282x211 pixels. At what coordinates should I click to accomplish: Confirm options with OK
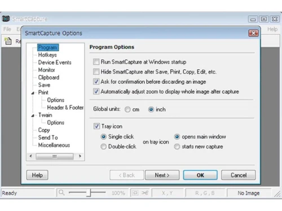[x=200, y=175]
